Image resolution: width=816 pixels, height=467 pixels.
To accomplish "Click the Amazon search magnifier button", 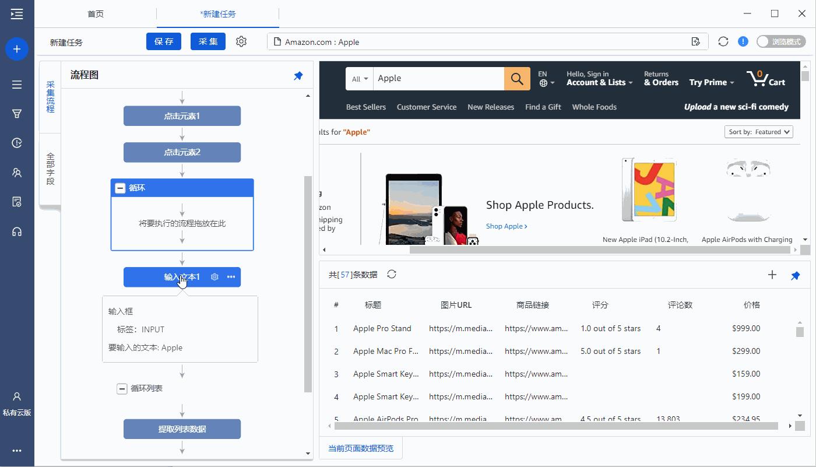I will pyautogui.click(x=517, y=79).
